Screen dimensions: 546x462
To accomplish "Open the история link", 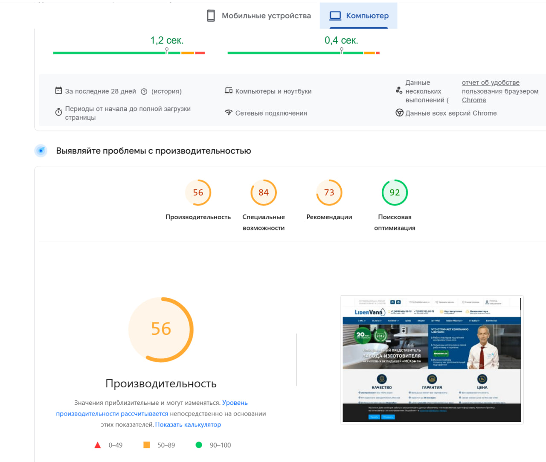I will [166, 91].
